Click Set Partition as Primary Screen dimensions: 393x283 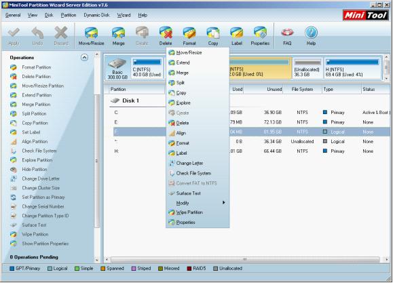pyautogui.click(x=43, y=197)
